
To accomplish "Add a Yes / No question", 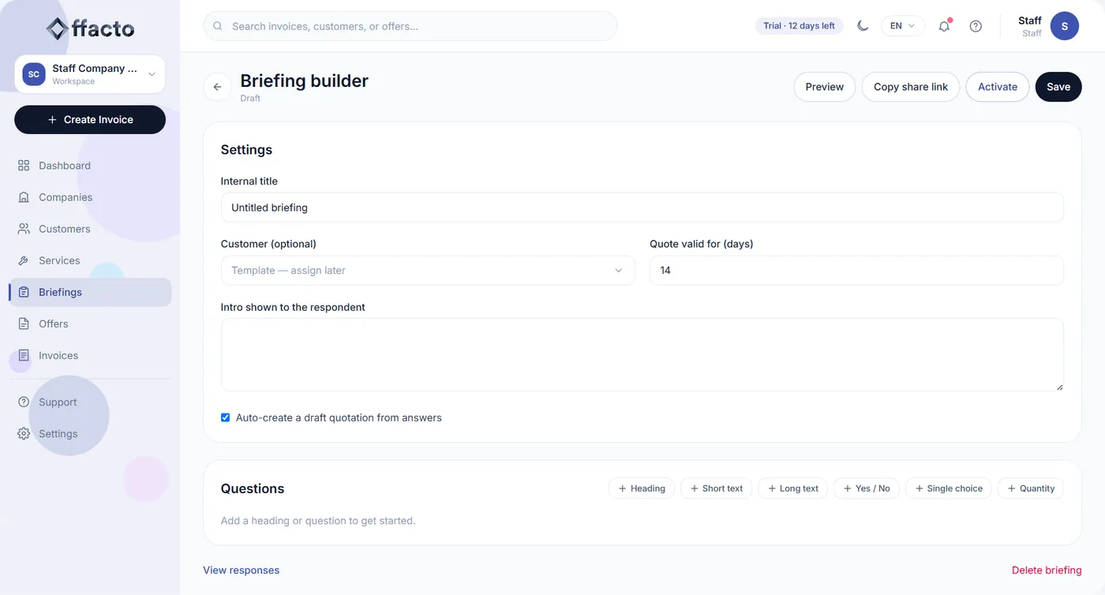I will 867,488.
